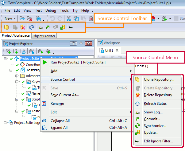Click the Clone Repository toolbar icon
The width and height of the screenshot is (185, 151).
coord(6,27)
